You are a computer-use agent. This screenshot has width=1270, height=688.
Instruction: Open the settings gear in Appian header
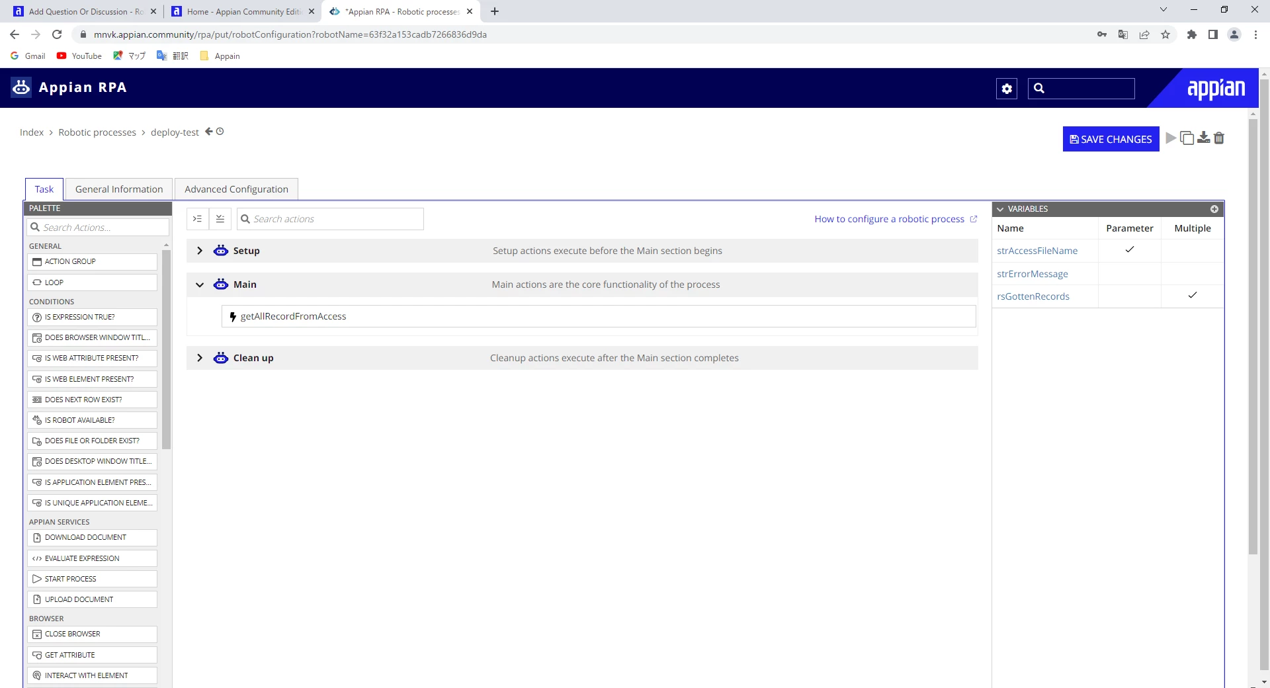point(1007,89)
